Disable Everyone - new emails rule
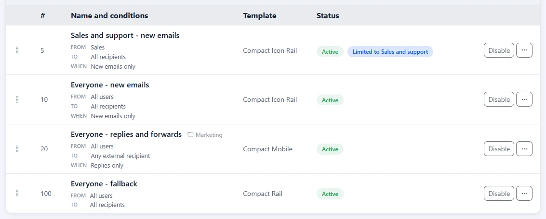 pyautogui.click(x=499, y=99)
